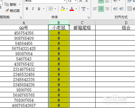The image size is (135, 108).
Task: Click the Increase Indent icon
Action: (x=121, y=9)
